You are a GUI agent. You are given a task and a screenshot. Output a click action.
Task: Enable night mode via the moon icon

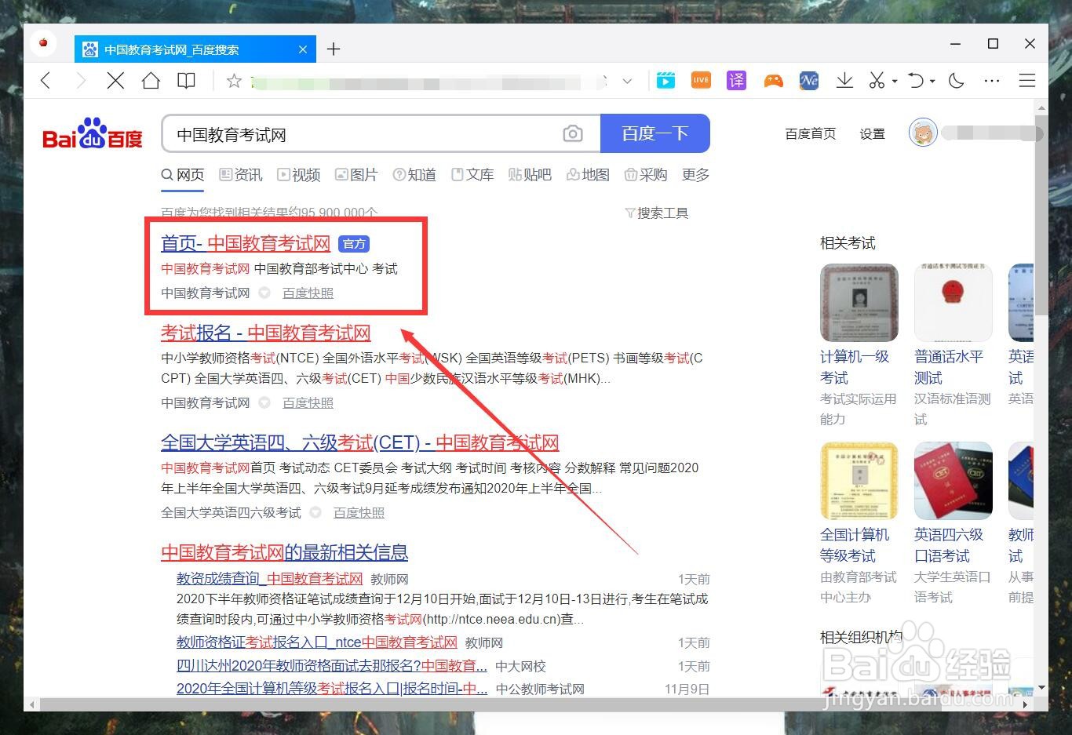(956, 80)
